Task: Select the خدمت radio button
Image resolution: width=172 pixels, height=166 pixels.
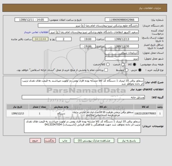Action: tap(123, 64)
